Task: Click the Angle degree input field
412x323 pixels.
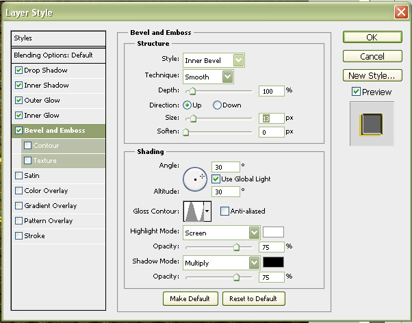Action: point(226,167)
